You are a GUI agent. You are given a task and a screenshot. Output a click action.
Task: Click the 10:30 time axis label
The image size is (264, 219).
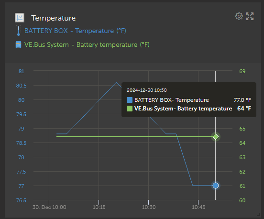click(149, 207)
